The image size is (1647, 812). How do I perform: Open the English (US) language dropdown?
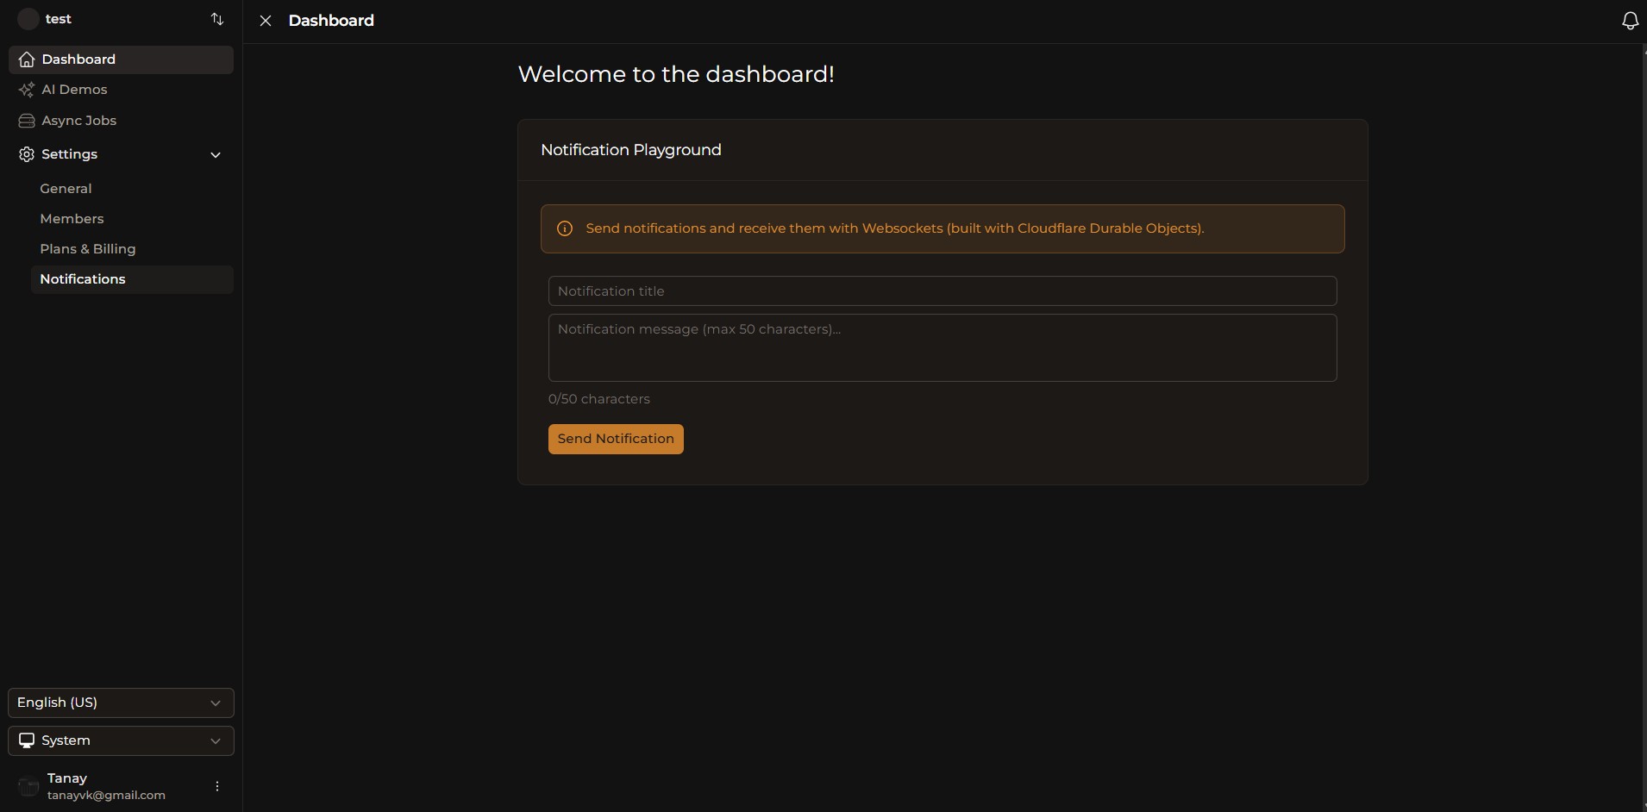[121, 703]
